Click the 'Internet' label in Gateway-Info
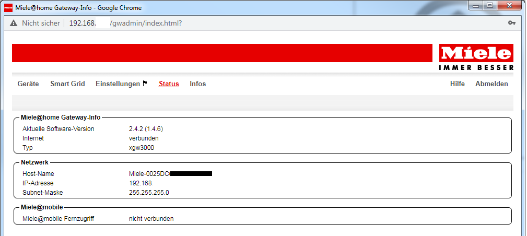This screenshot has width=527, height=236. 33,138
